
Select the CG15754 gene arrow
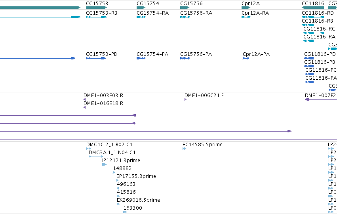pyautogui.click(x=141, y=8)
